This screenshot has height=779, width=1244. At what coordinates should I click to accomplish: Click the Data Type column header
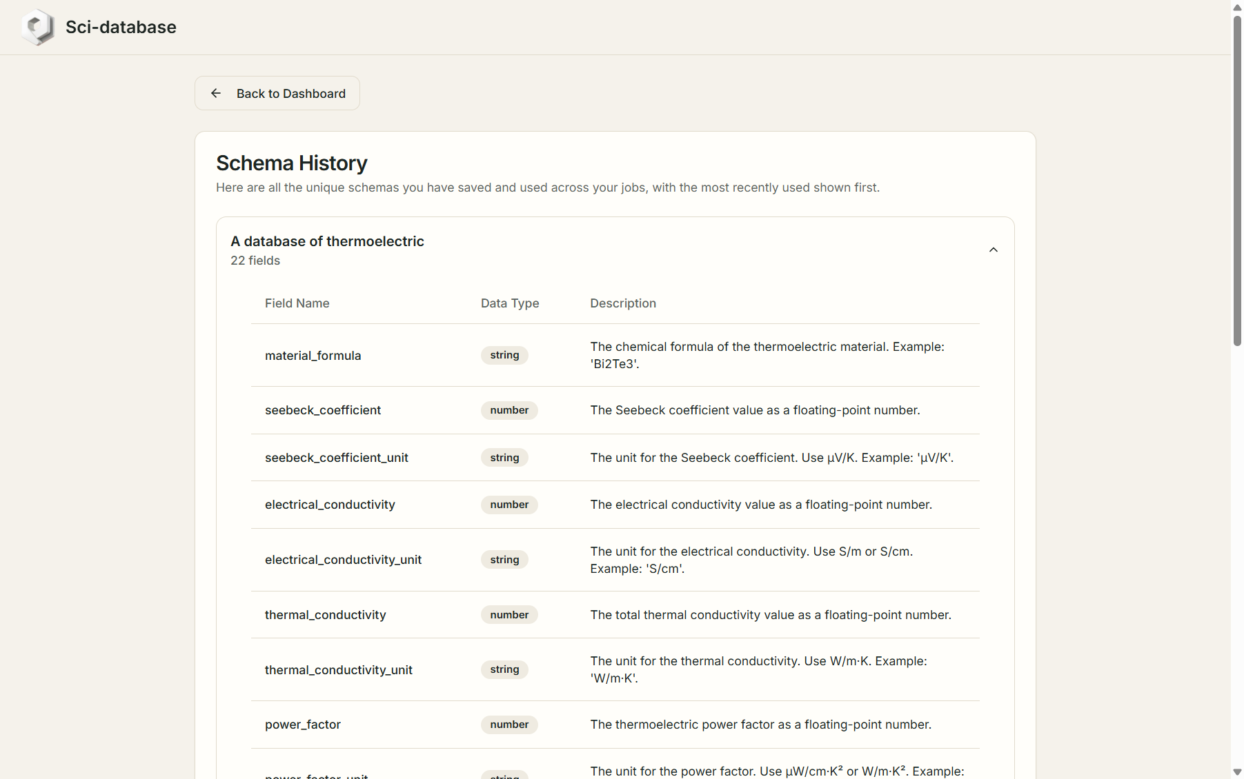click(x=510, y=303)
